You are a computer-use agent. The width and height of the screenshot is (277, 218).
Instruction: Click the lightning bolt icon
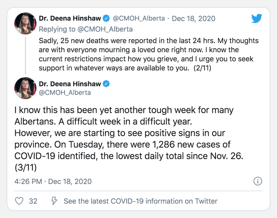54,201
